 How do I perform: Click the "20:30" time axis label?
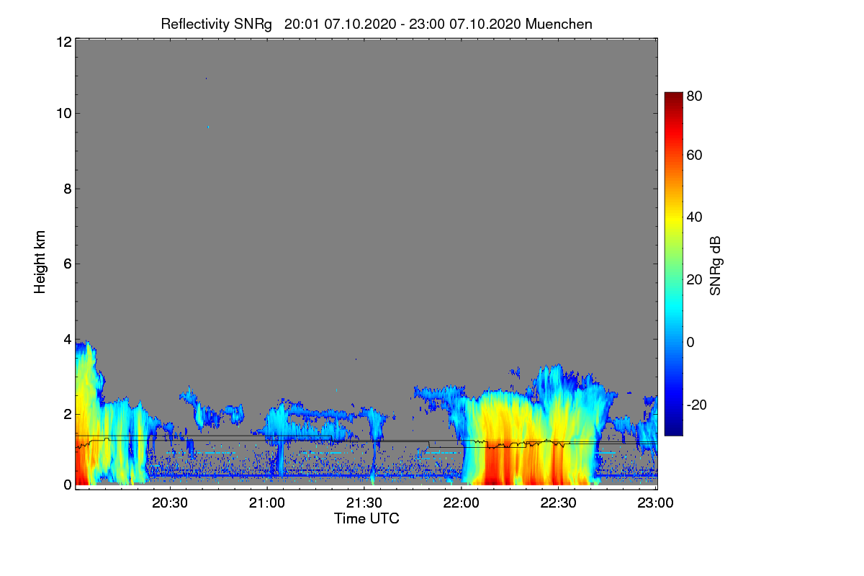click(x=170, y=503)
